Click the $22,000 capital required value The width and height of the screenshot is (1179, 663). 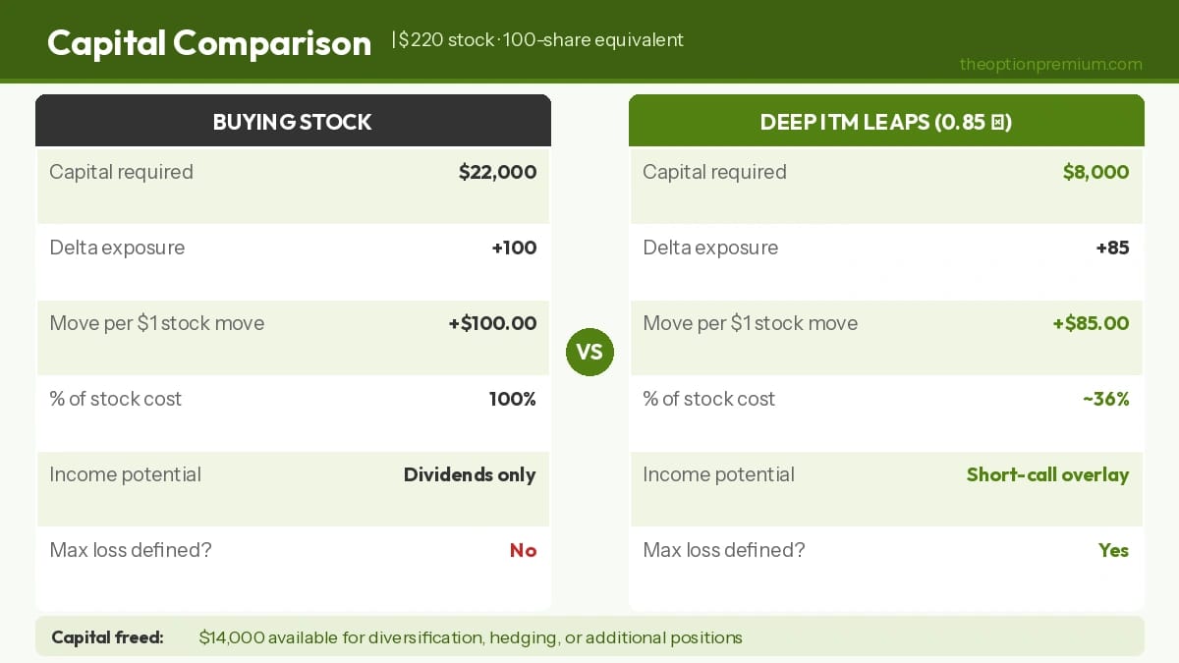(497, 173)
